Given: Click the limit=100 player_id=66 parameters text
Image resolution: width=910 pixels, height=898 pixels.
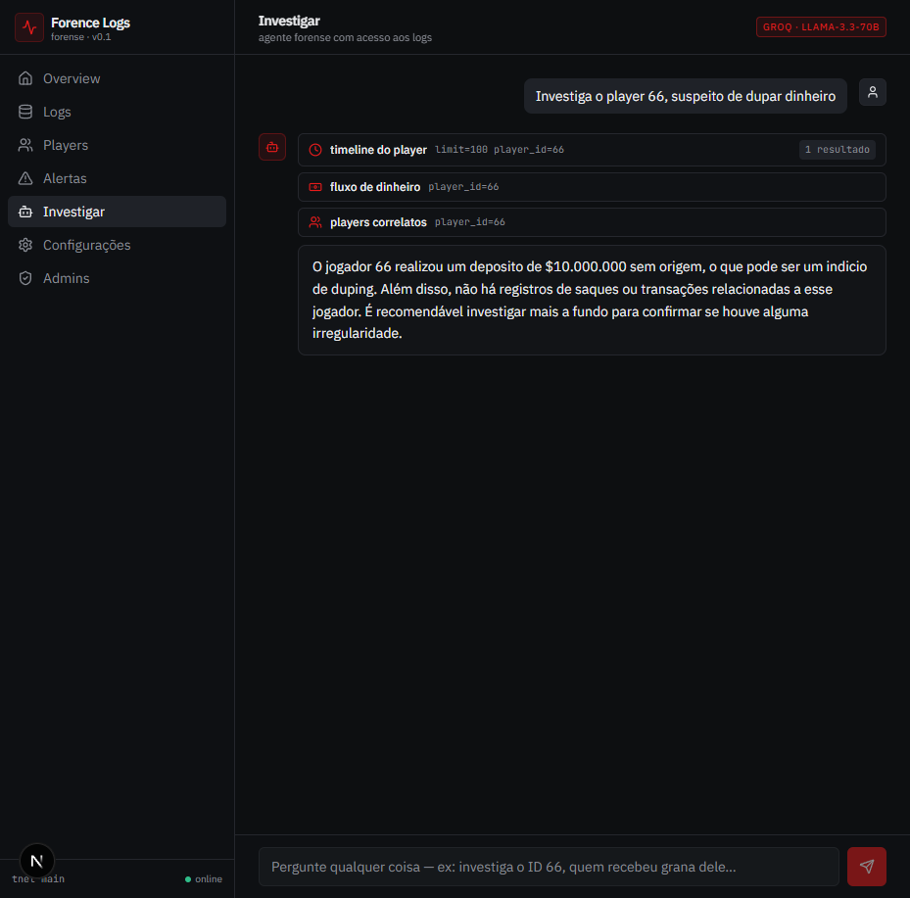Looking at the screenshot, I should coord(500,150).
